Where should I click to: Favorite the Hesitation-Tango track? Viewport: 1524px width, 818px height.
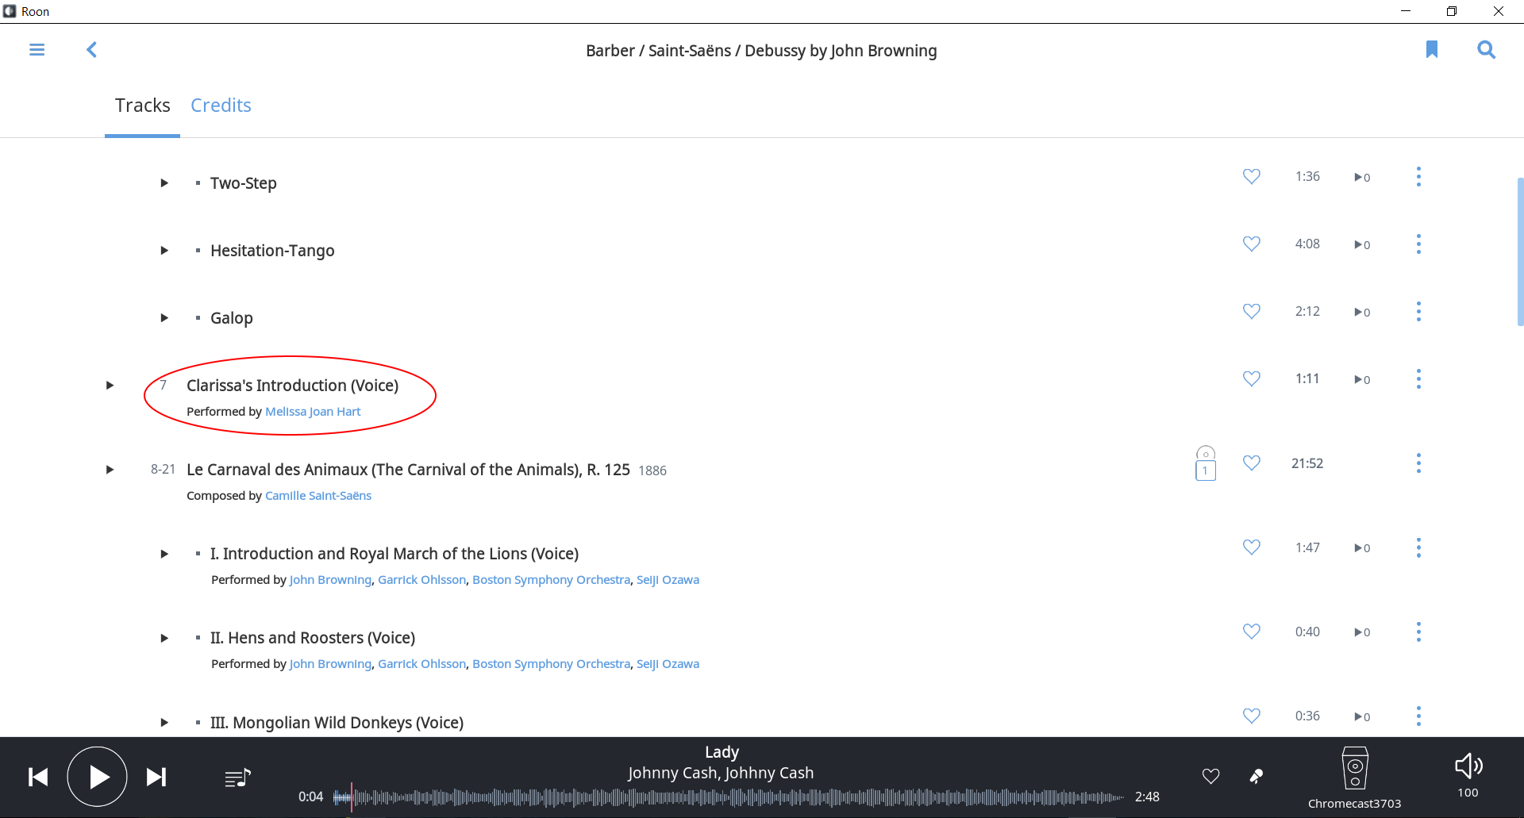[x=1252, y=244]
